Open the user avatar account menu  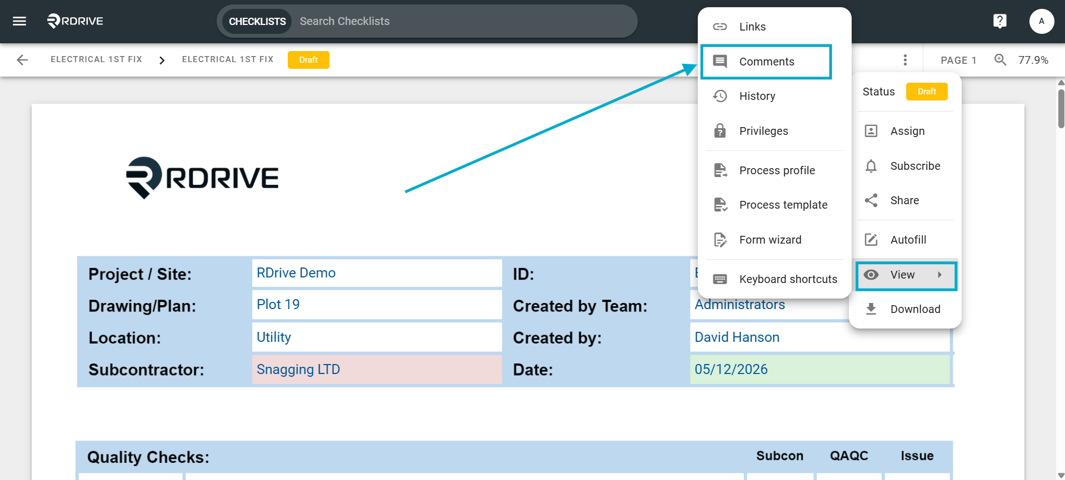pos(1041,21)
